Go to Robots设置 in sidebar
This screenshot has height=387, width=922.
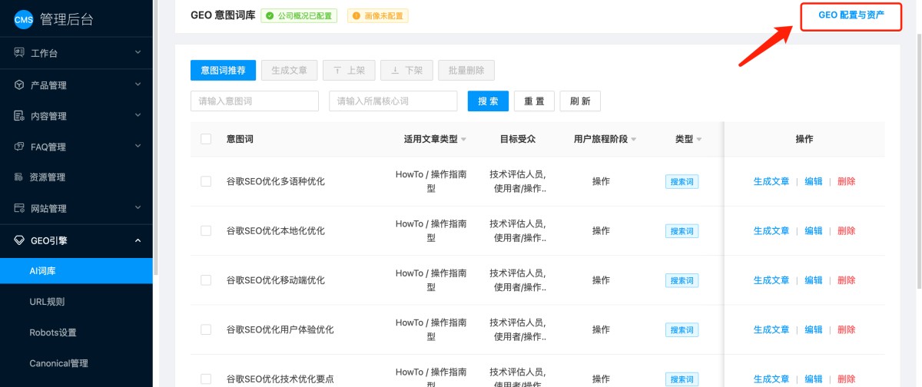tap(52, 332)
